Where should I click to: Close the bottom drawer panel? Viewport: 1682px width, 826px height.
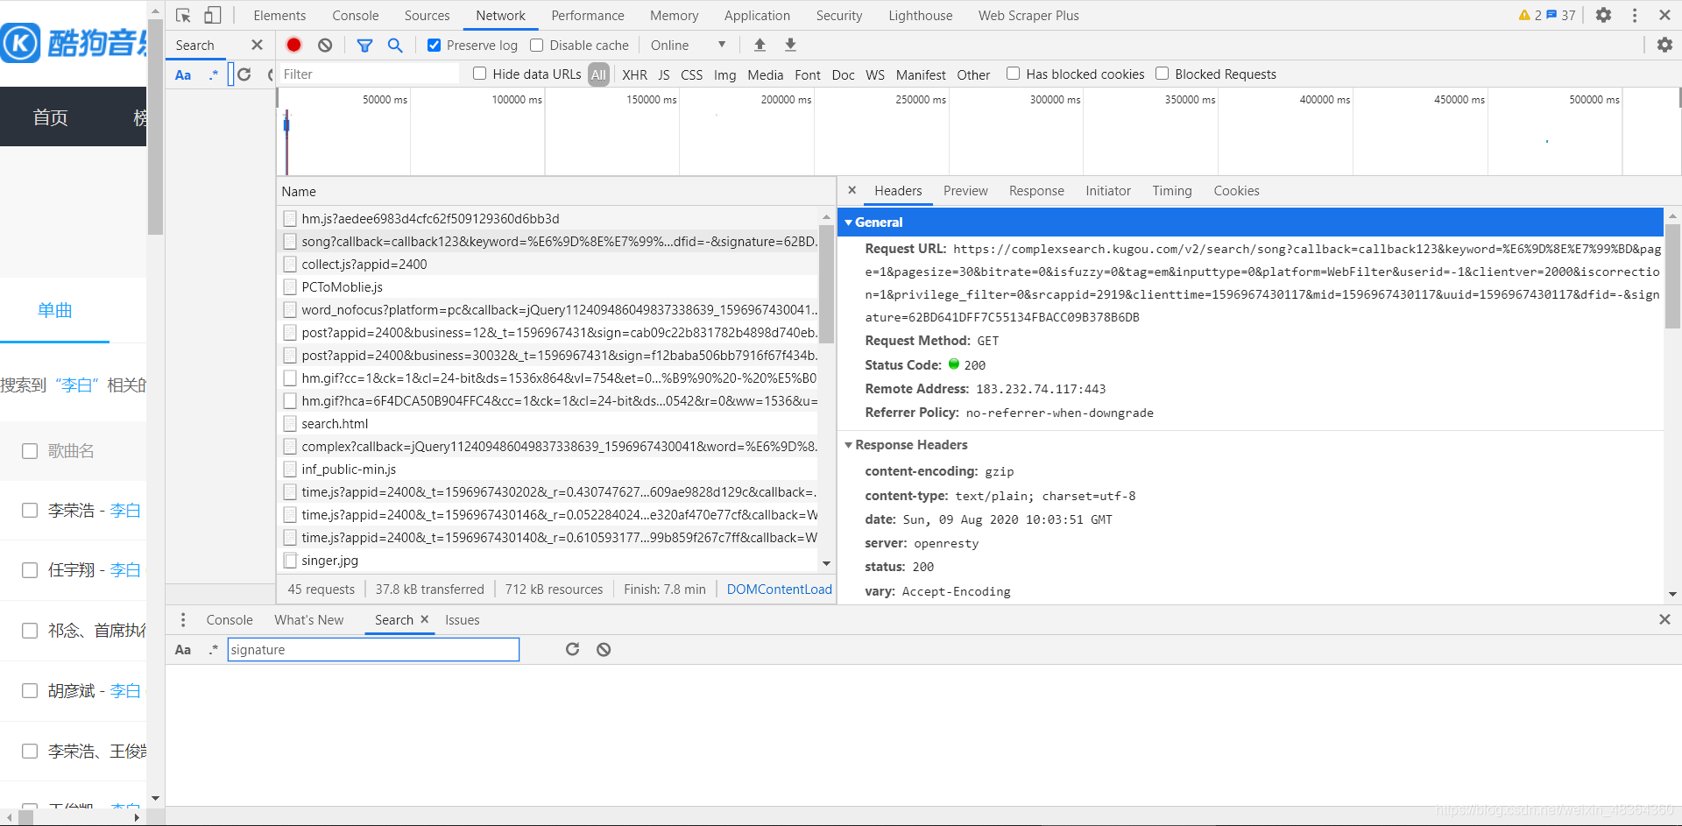tap(1664, 619)
